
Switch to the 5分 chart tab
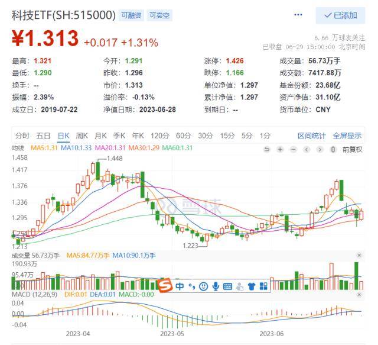247,136
